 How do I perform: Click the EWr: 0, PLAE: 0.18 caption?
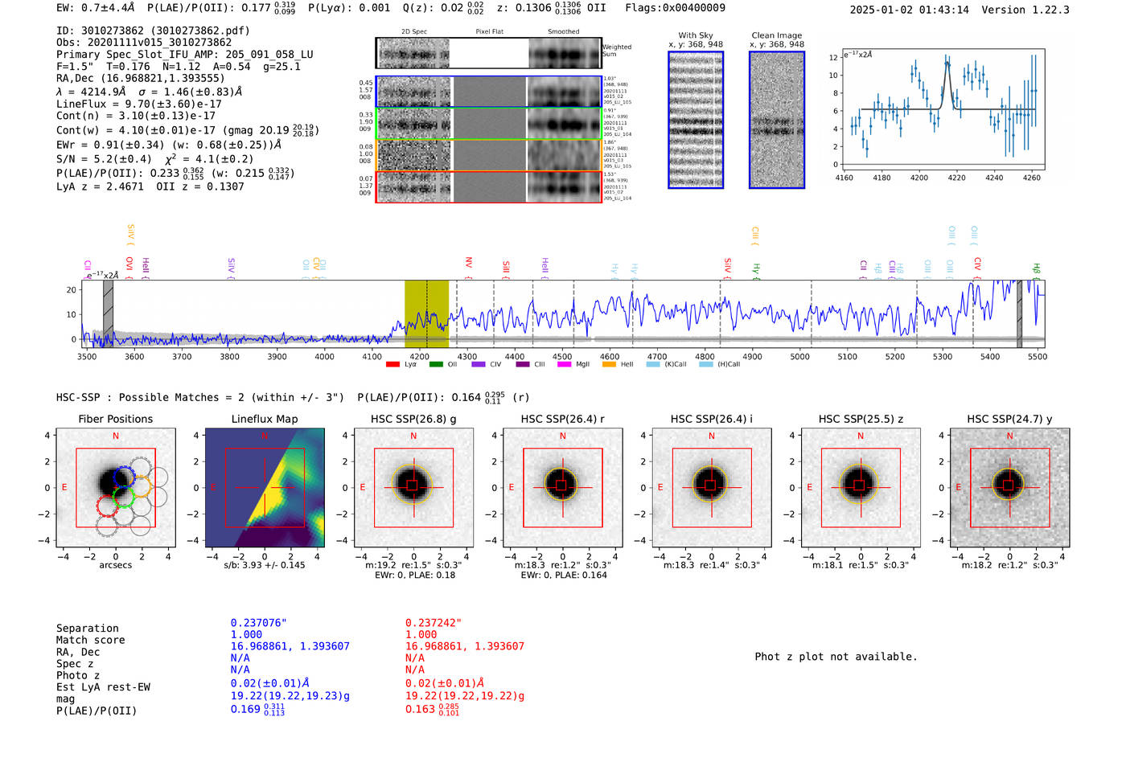[x=413, y=575]
